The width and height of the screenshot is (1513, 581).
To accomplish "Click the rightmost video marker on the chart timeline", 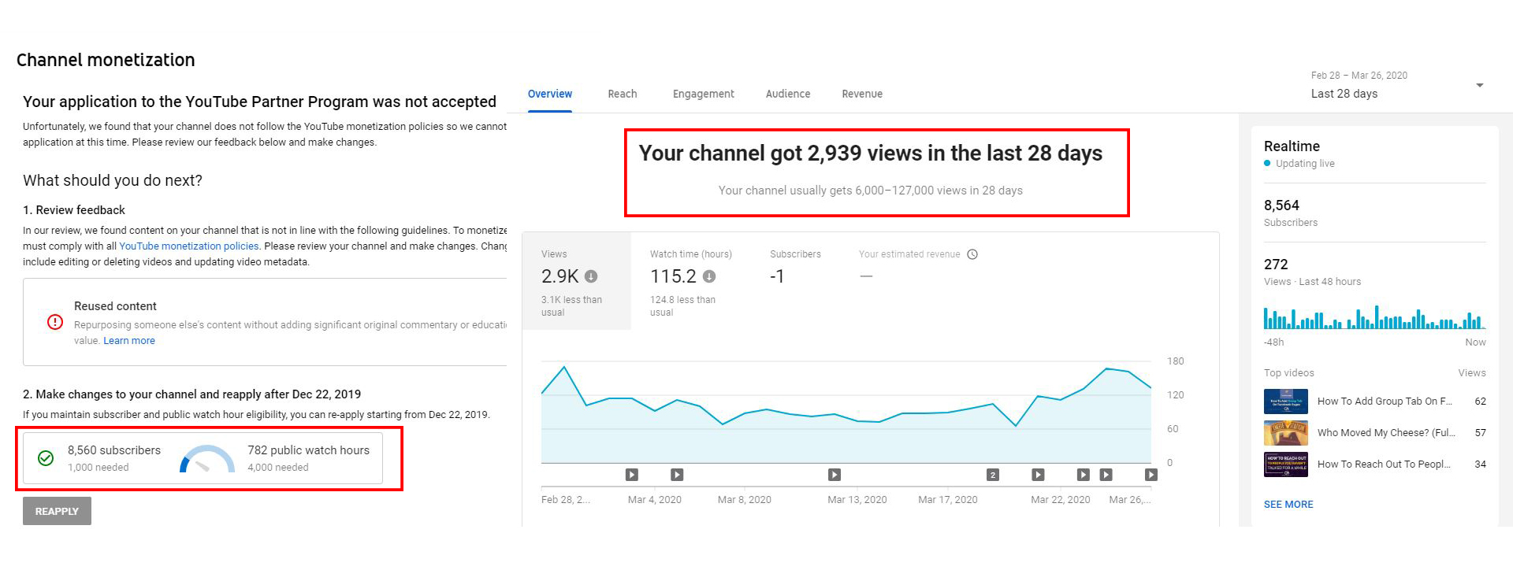I will point(1151,475).
